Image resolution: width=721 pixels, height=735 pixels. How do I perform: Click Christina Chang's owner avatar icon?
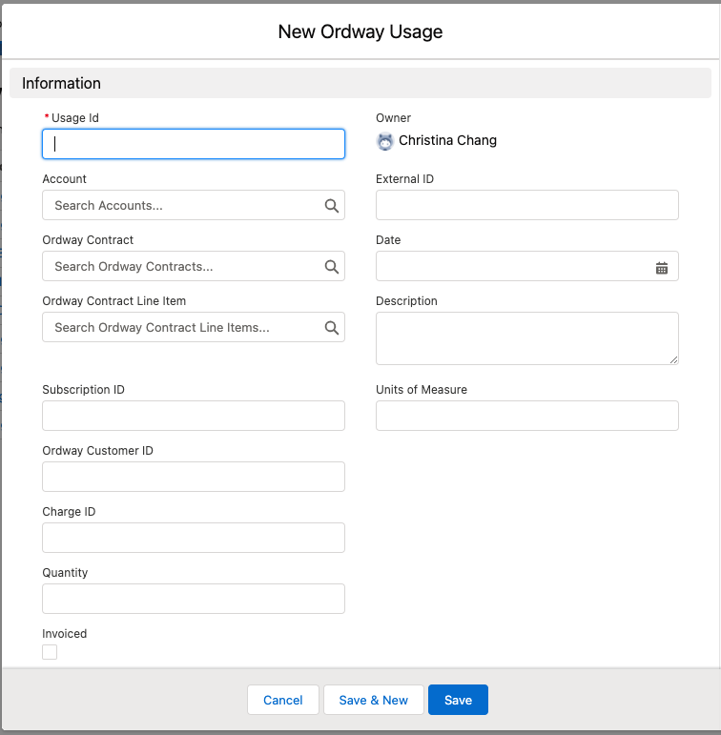(x=385, y=141)
